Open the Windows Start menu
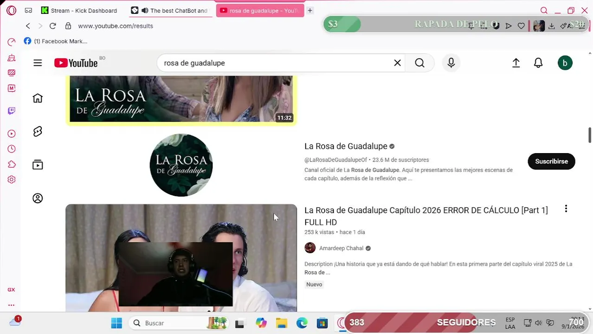593x334 pixels. [x=116, y=323]
